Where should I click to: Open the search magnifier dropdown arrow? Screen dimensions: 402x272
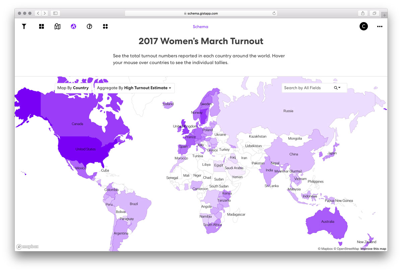337,88
